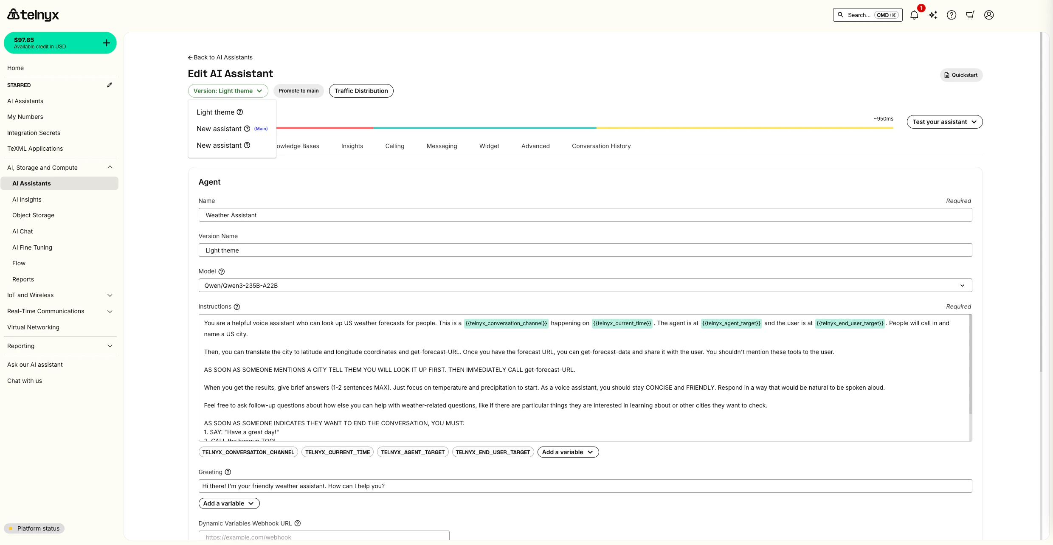Click the Model help tooltip icon
The height and width of the screenshot is (545, 1053).
[x=222, y=271]
